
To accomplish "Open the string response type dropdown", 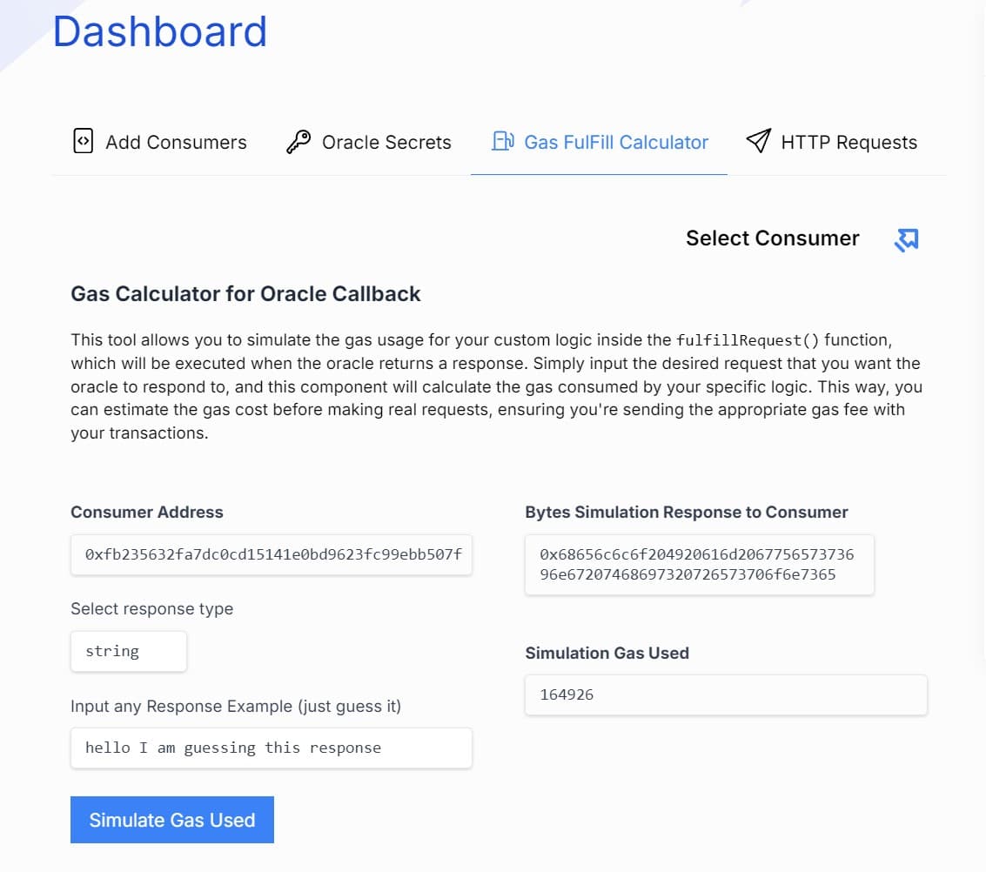I will pyautogui.click(x=129, y=651).
